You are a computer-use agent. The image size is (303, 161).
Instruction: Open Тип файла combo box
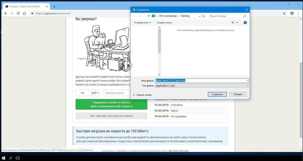pyautogui.click(x=202, y=86)
